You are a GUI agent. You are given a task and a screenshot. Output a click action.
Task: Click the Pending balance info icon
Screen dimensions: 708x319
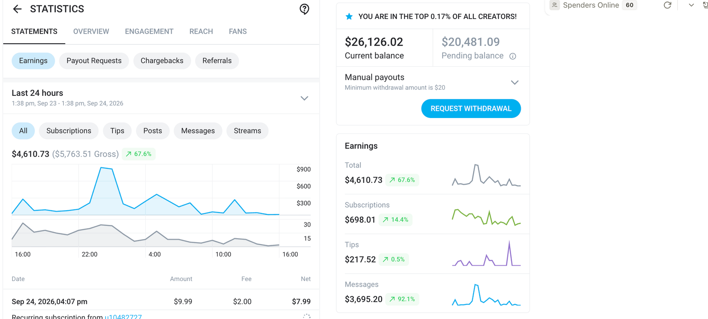click(x=513, y=56)
